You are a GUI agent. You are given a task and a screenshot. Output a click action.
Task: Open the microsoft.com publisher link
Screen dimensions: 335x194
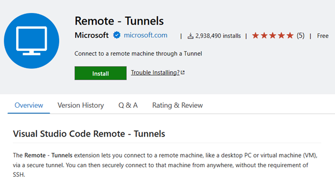coord(145,35)
